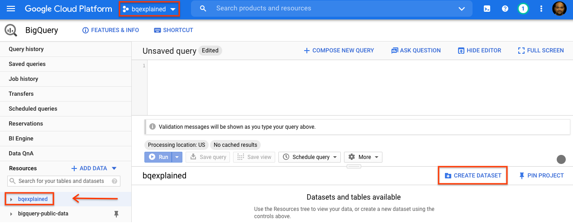Image resolution: width=573 pixels, height=224 pixels.
Task: Click Compose New Query
Action: click(x=339, y=51)
